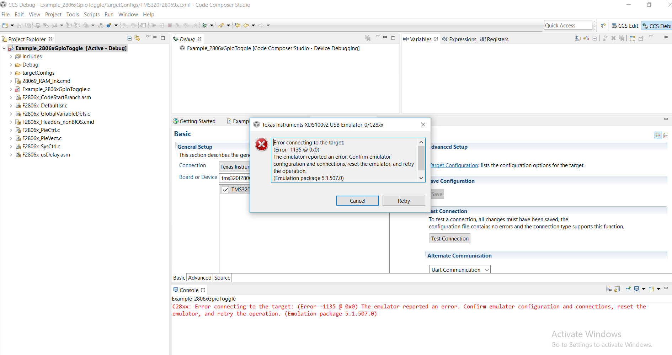The width and height of the screenshot is (672, 355).
Task: Click the Save All toolbar icon
Action: click(x=28, y=25)
